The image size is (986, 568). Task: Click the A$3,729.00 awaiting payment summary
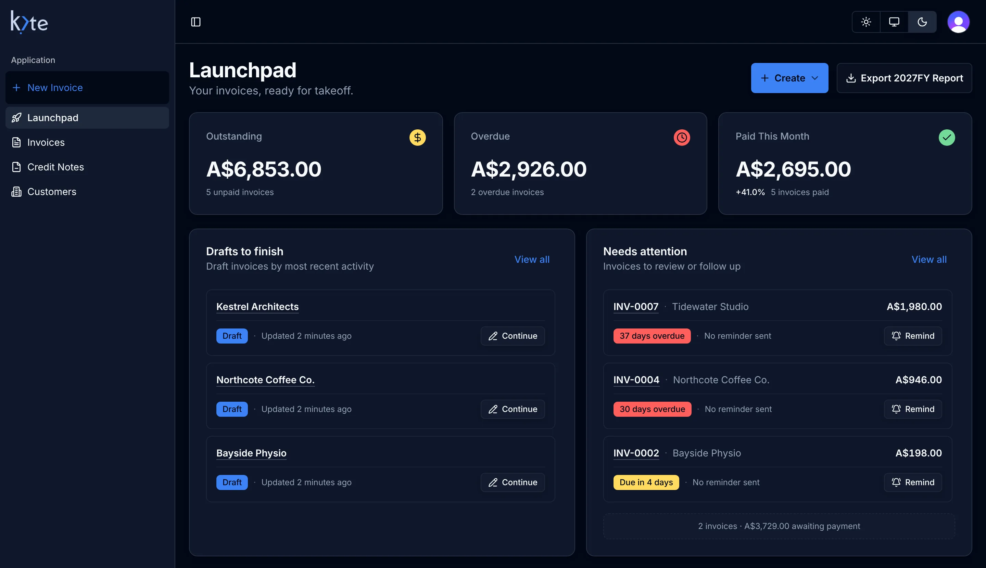pos(779,526)
